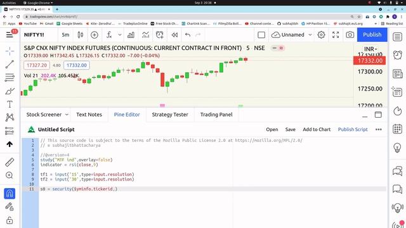This screenshot has width=406, height=228.
Task: Click the Untitled Script name
Action: tap(56, 129)
